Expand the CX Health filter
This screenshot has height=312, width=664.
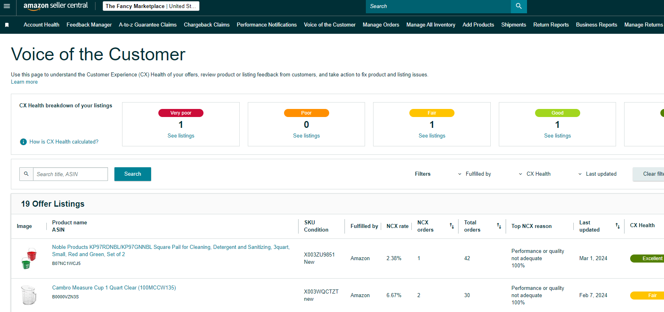point(535,174)
